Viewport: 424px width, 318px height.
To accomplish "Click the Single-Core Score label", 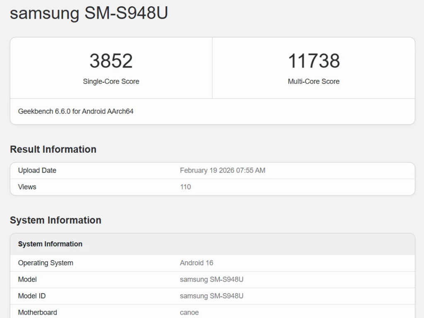I will [x=111, y=82].
